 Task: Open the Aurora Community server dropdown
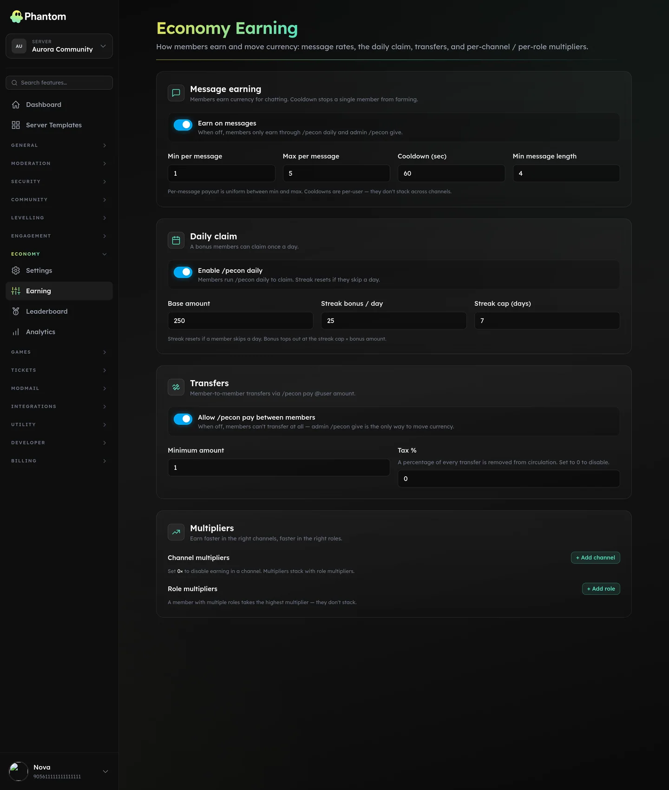[59, 46]
